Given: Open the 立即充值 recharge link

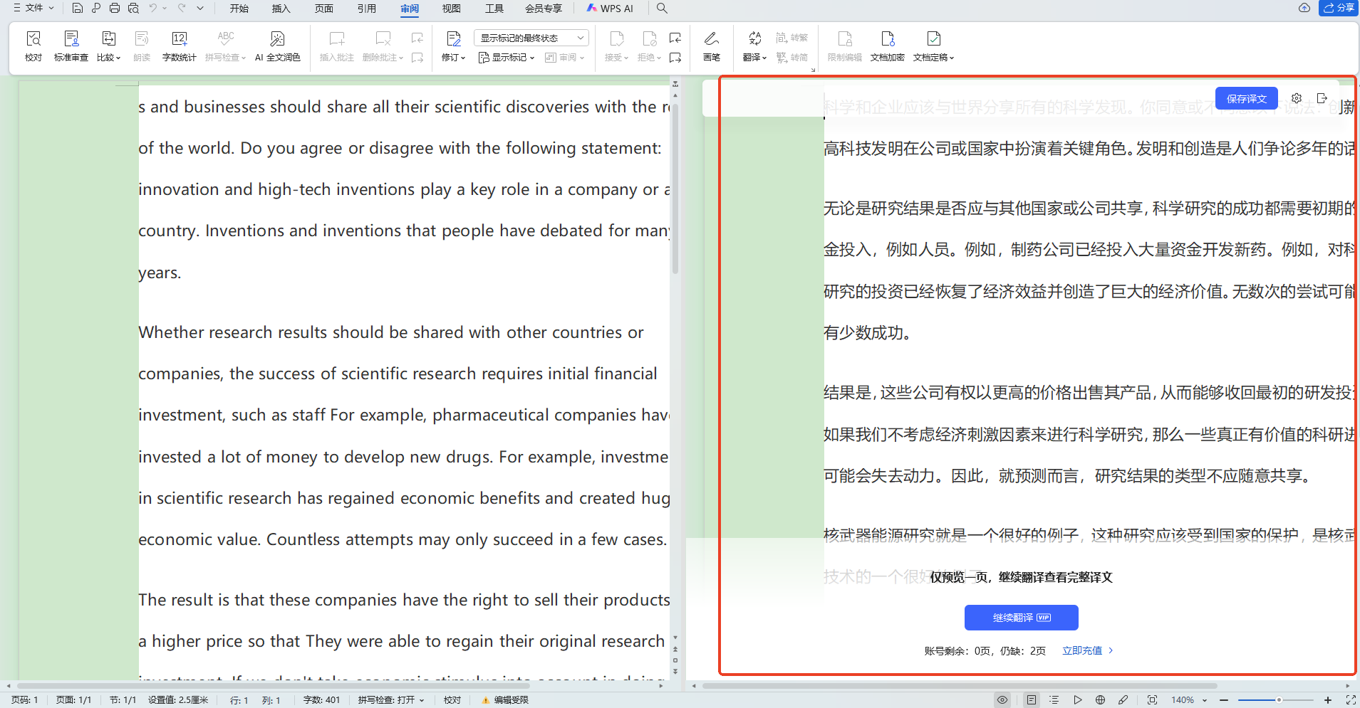Looking at the screenshot, I should pyautogui.click(x=1082, y=650).
